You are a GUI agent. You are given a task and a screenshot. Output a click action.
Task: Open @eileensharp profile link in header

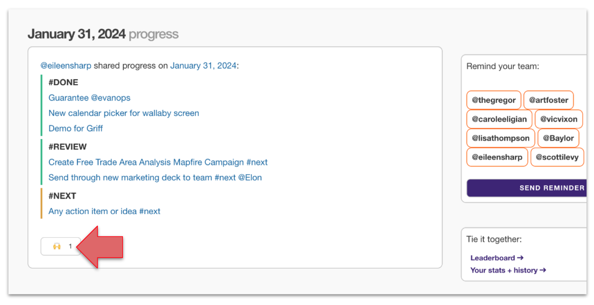(66, 65)
